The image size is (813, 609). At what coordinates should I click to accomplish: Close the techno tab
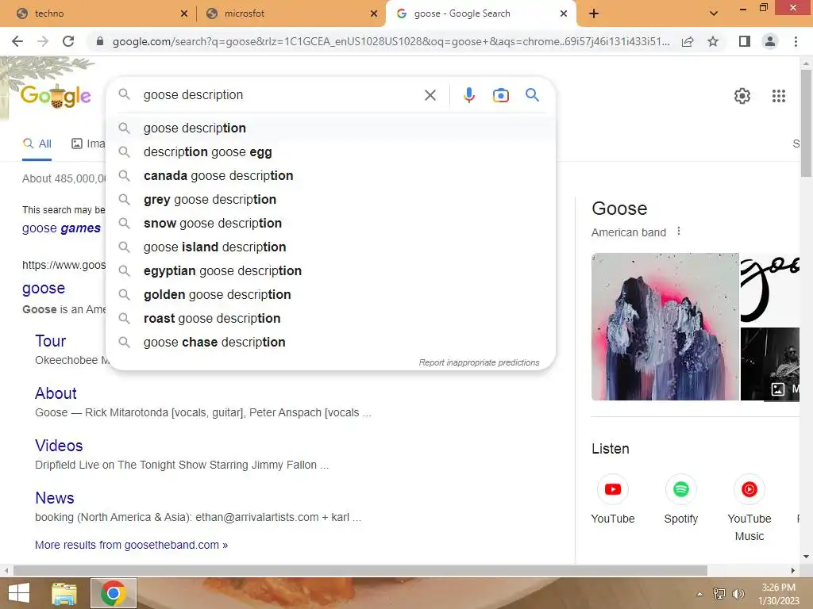(184, 14)
